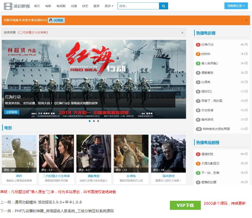Click the 立即观看 banner button
Image resolution: width=252 pixels, height=218 pixels.
[x=12, y=112]
